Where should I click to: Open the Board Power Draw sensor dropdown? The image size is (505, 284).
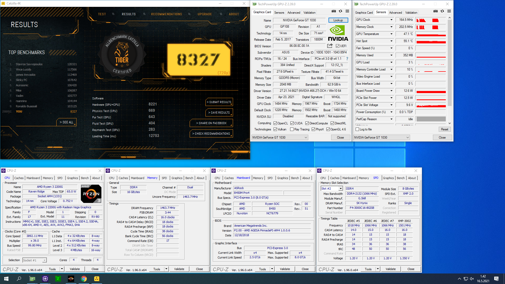(391, 91)
